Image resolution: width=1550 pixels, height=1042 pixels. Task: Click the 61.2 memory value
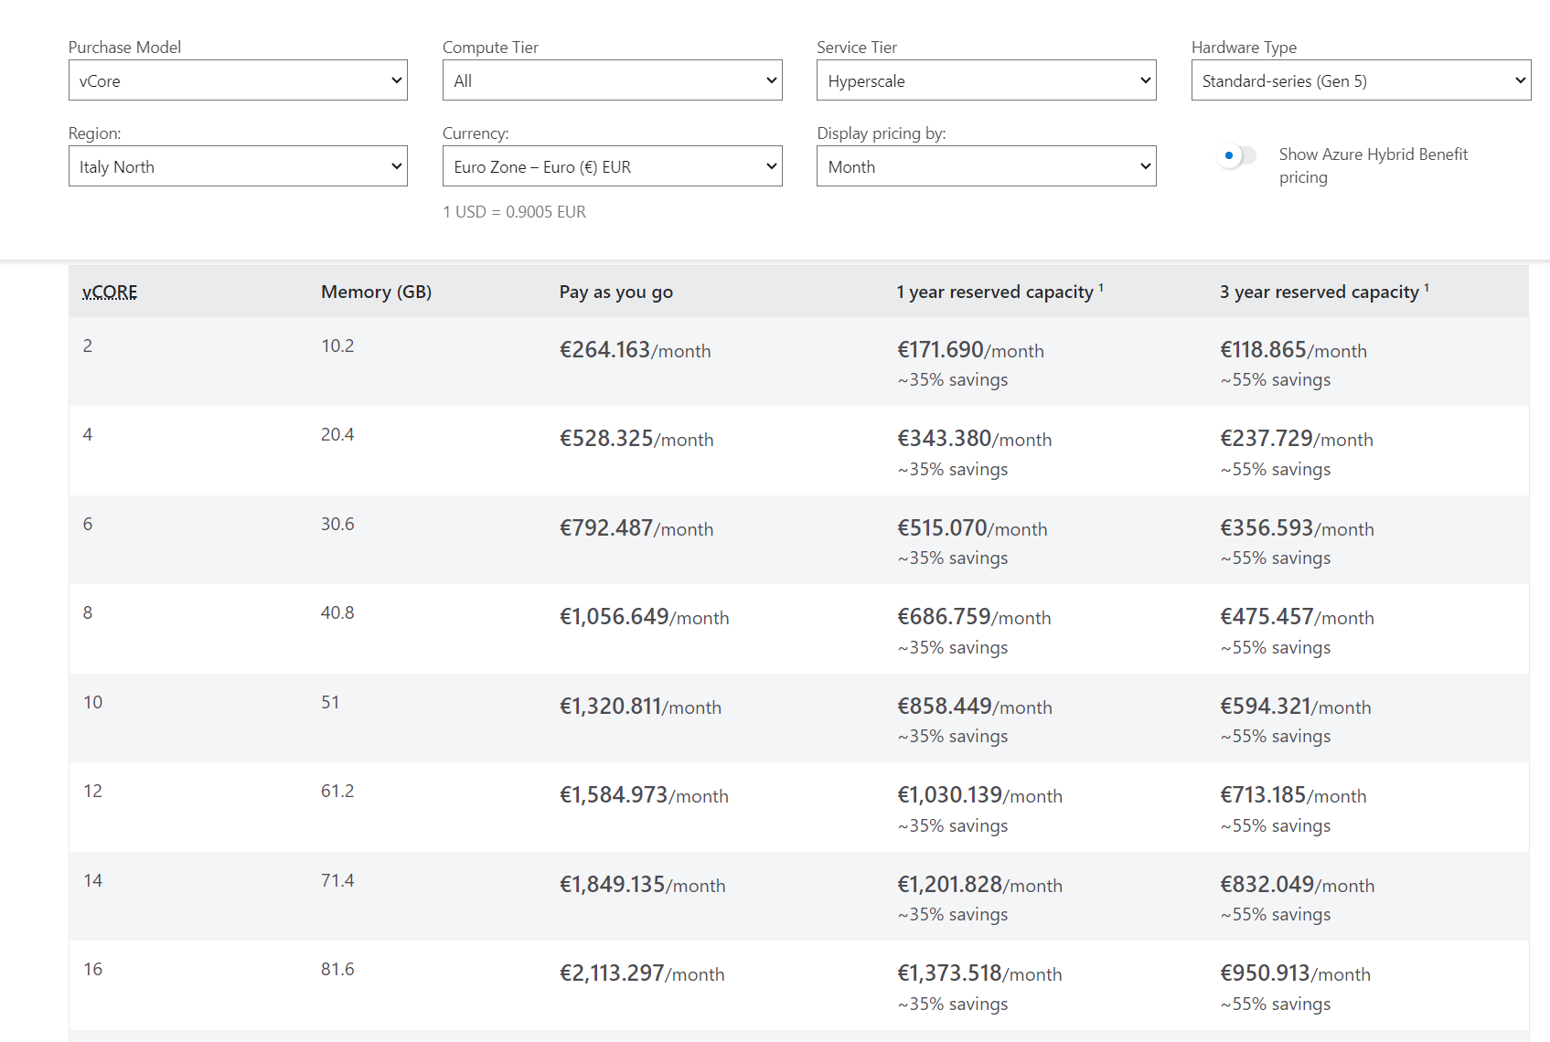click(337, 791)
